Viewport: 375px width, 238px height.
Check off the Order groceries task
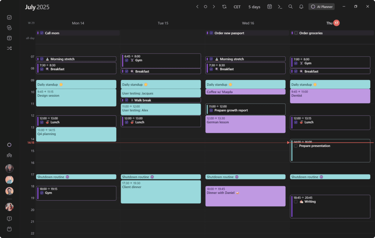[296, 33]
